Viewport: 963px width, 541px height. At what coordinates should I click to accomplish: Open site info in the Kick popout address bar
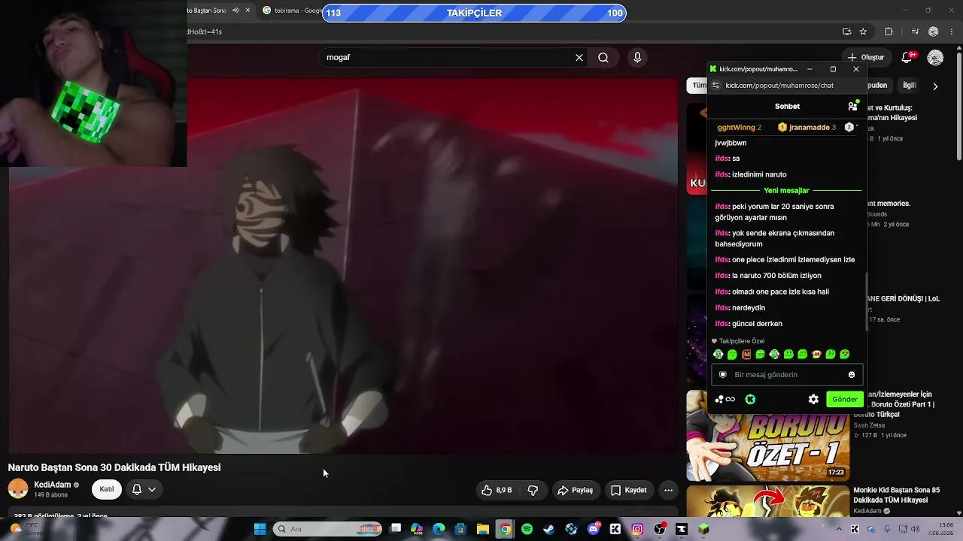click(715, 86)
